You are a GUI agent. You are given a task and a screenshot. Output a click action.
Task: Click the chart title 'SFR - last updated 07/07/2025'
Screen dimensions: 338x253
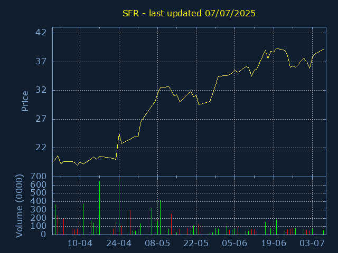[x=189, y=13]
